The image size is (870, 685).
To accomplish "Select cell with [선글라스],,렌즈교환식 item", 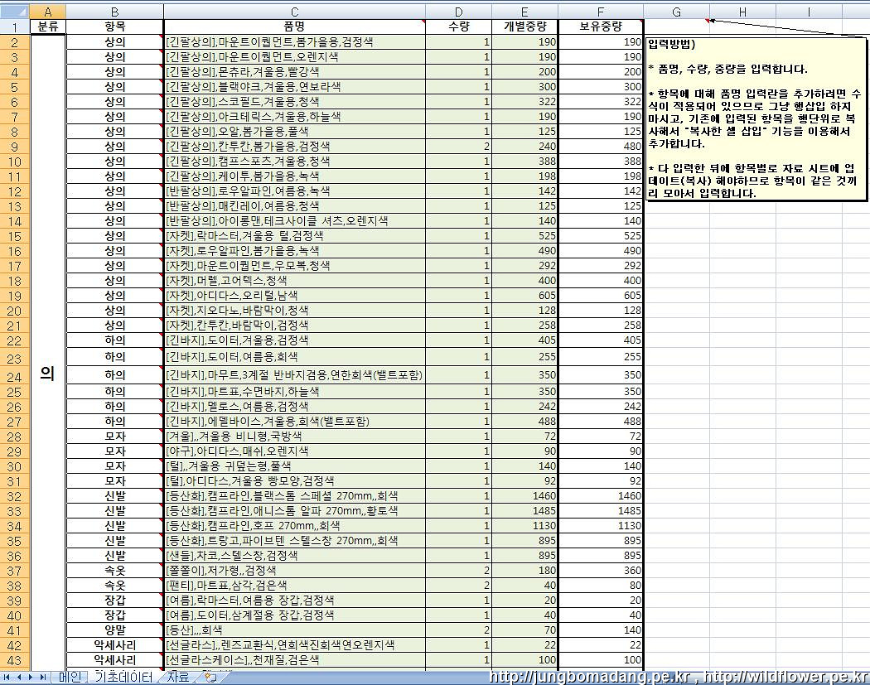I will pyautogui.click(x=295, y=645).
